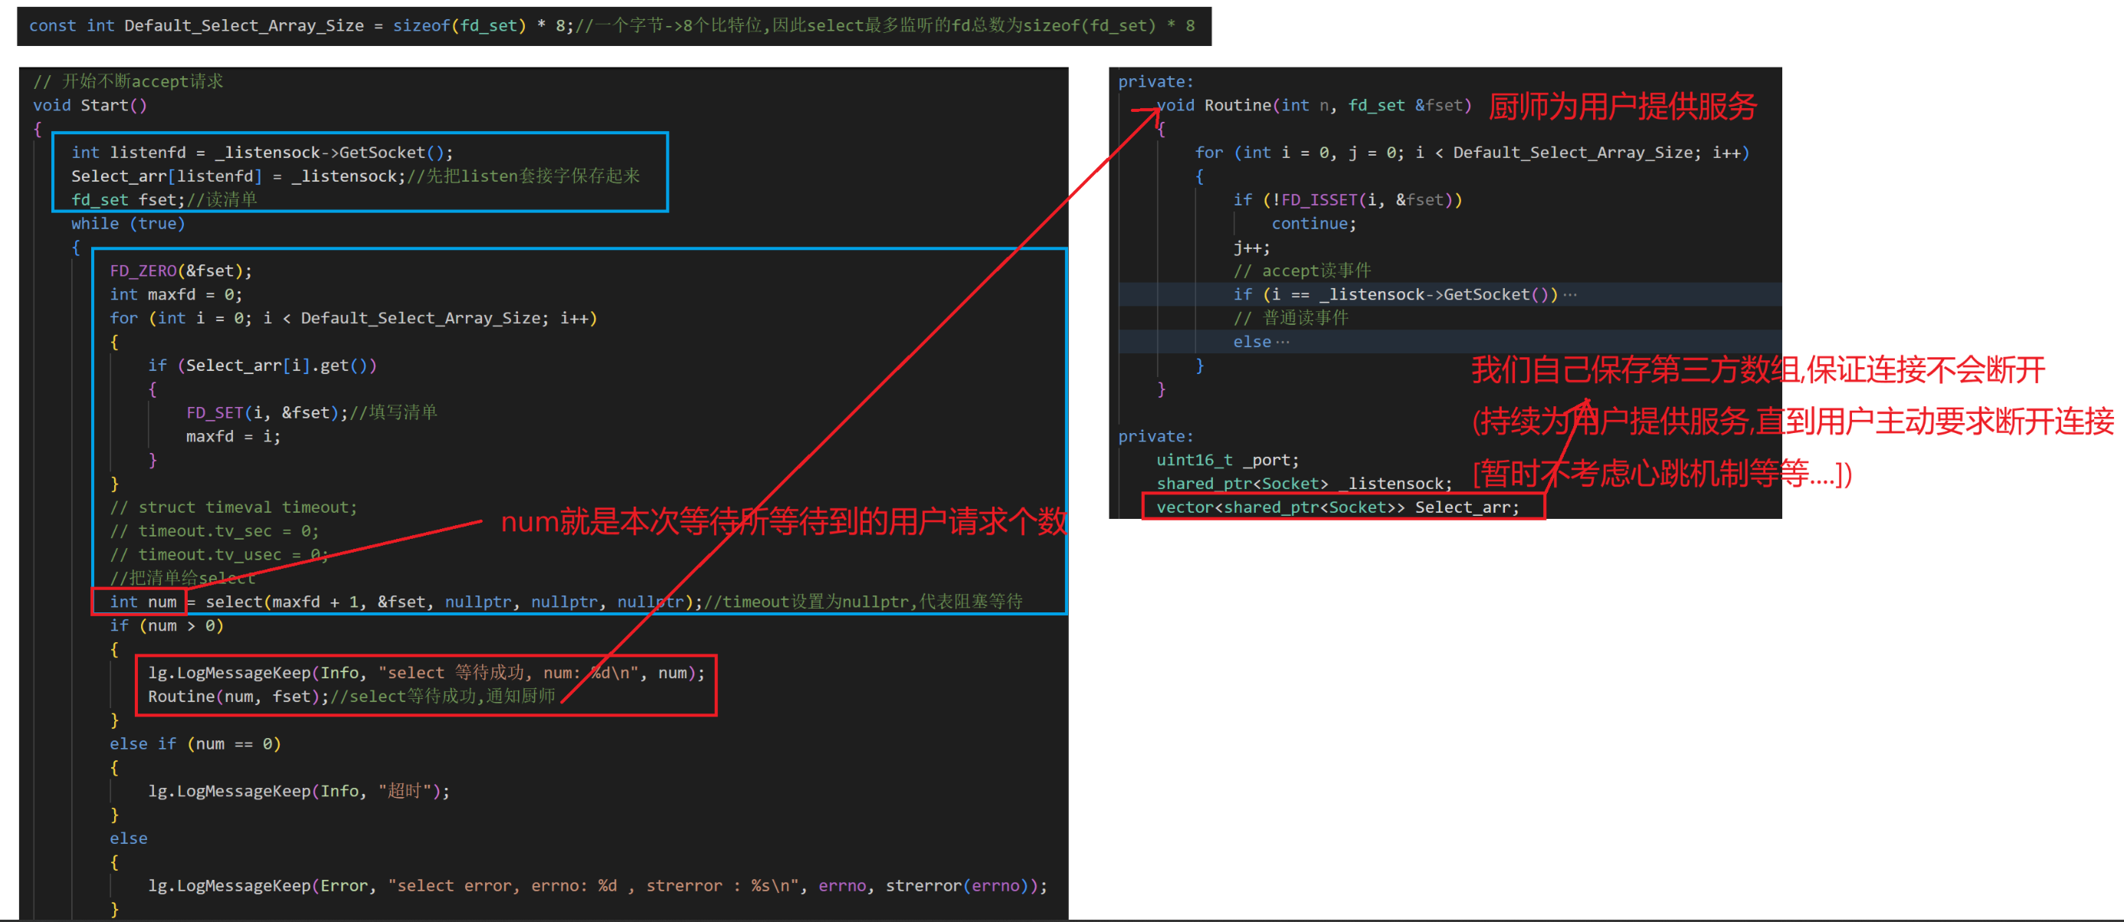Click 'private:' above the Routine function
The height and width of the screenshot is (922, 2124).
click(x=1156, y=82)
